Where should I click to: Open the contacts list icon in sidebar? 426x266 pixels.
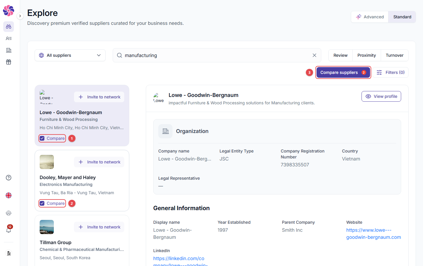(9, 38)
